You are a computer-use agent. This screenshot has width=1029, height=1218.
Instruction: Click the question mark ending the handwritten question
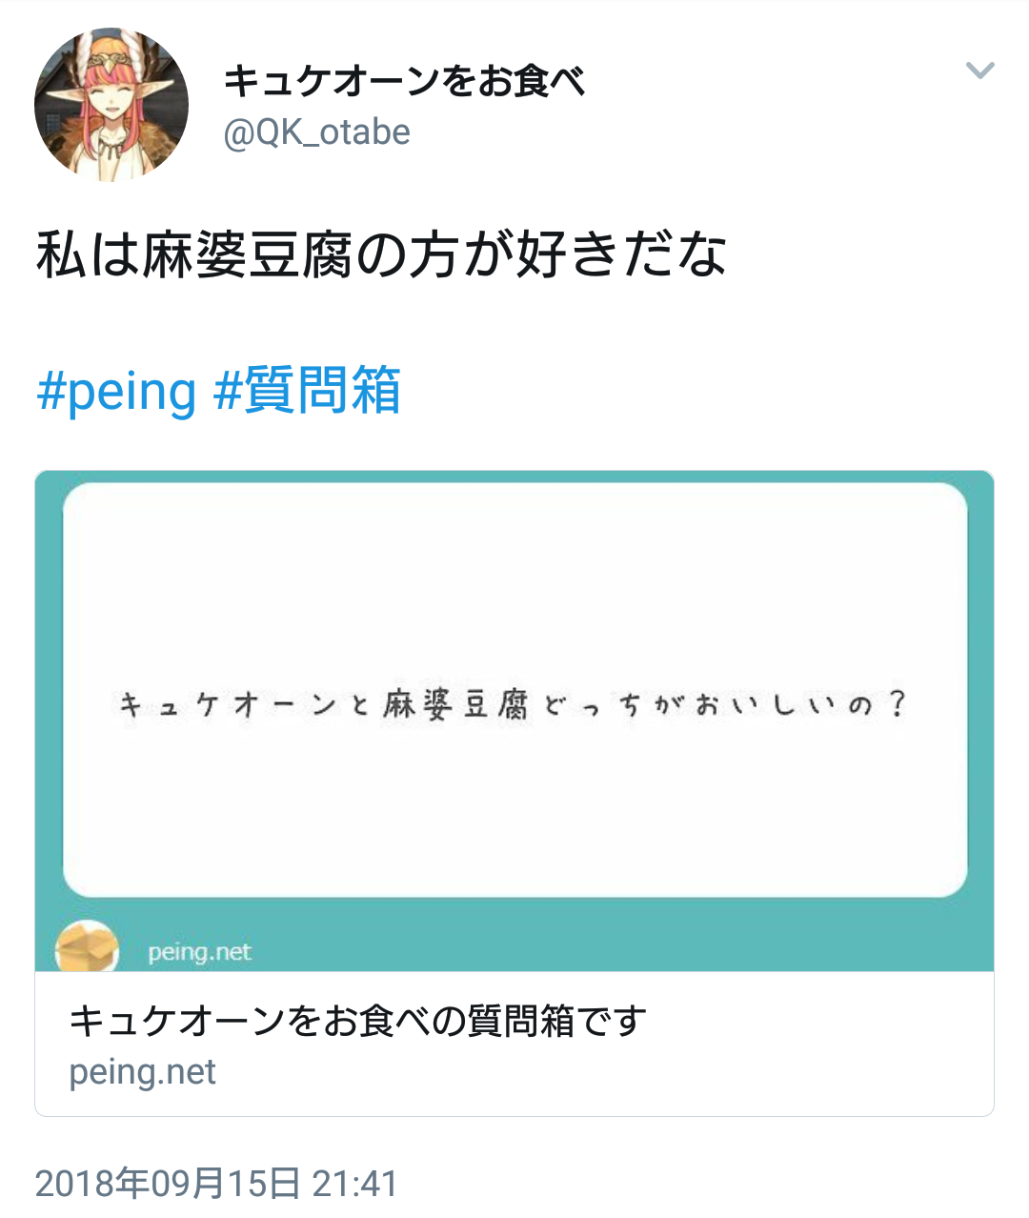(x=895, y=705)
